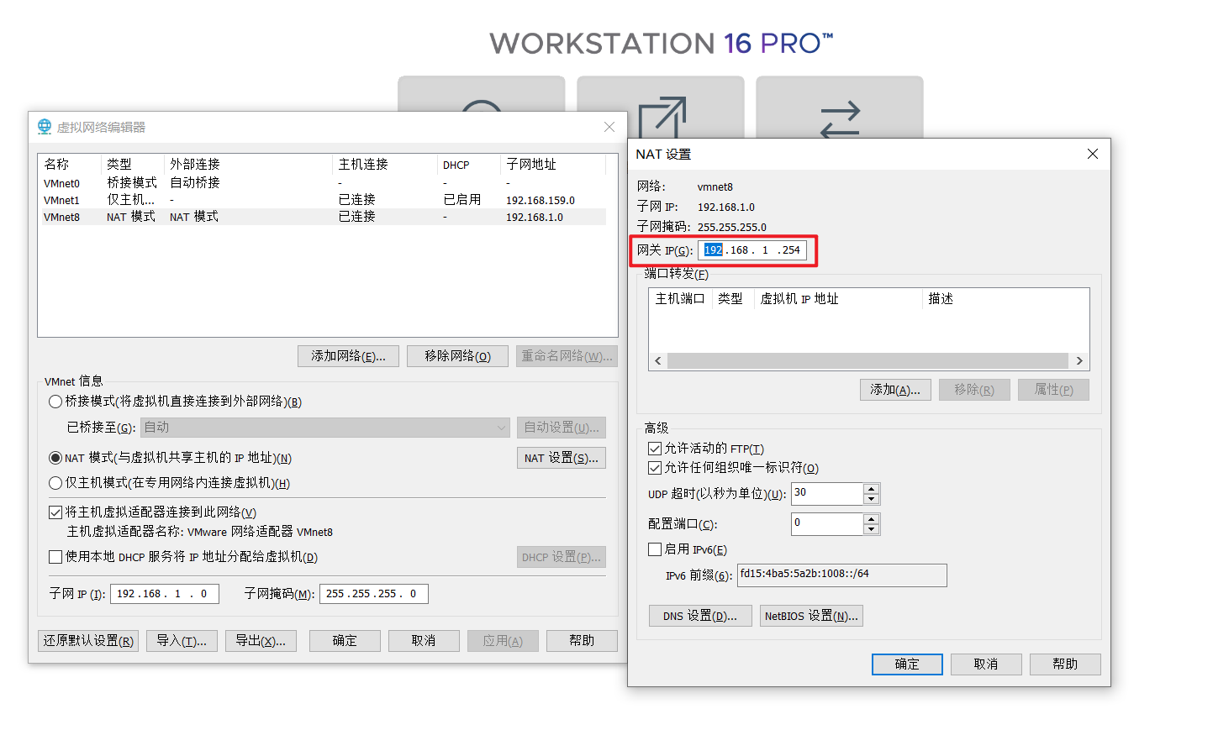Select the VMnet0 row

[x=324, y=183]
